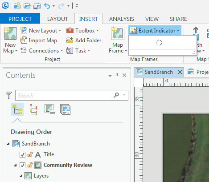Click the ArcGIS Pro application icon
Viewport: 209px width, 182px height.
click(5, 6)
